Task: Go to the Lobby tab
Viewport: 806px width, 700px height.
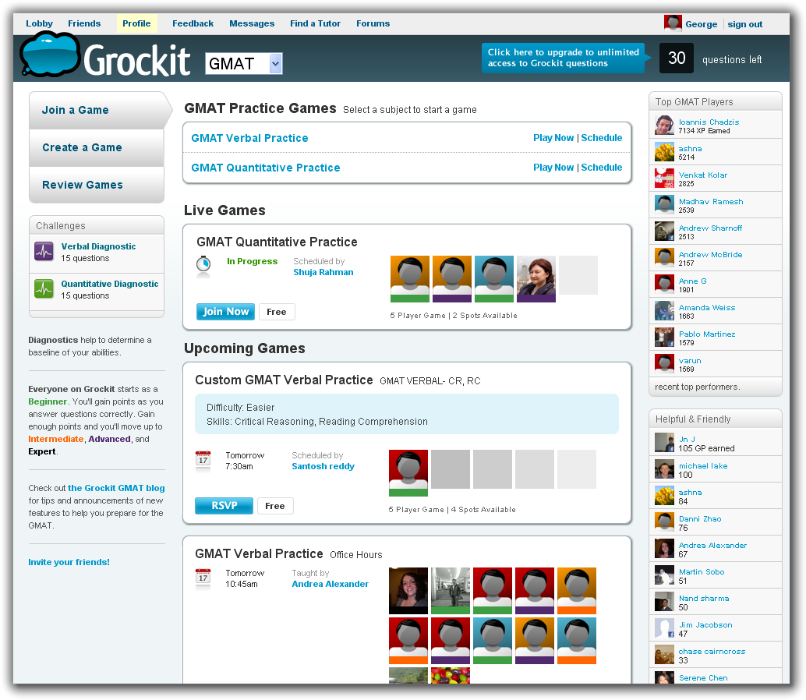Action: click(39, 23)
